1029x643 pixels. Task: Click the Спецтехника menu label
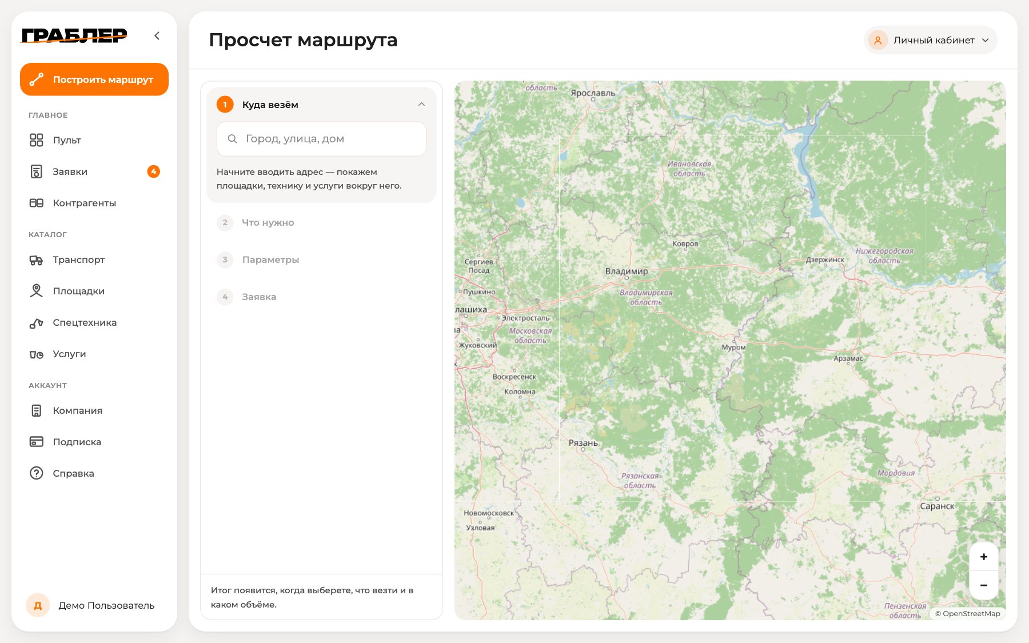coord(85,322)
